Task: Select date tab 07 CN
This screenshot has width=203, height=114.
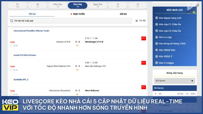Action: click(18, 5)
